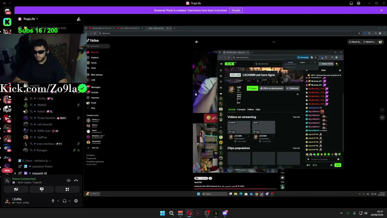The image size is (387, 218).
Task: Open Discord from the Windows taskbar
Action: pyautogui.click(x=225, y=213)
